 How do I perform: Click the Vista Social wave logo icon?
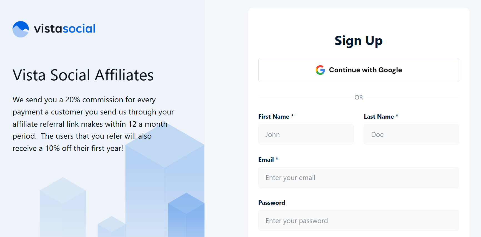pyautogui.click(x=21, y=29)
